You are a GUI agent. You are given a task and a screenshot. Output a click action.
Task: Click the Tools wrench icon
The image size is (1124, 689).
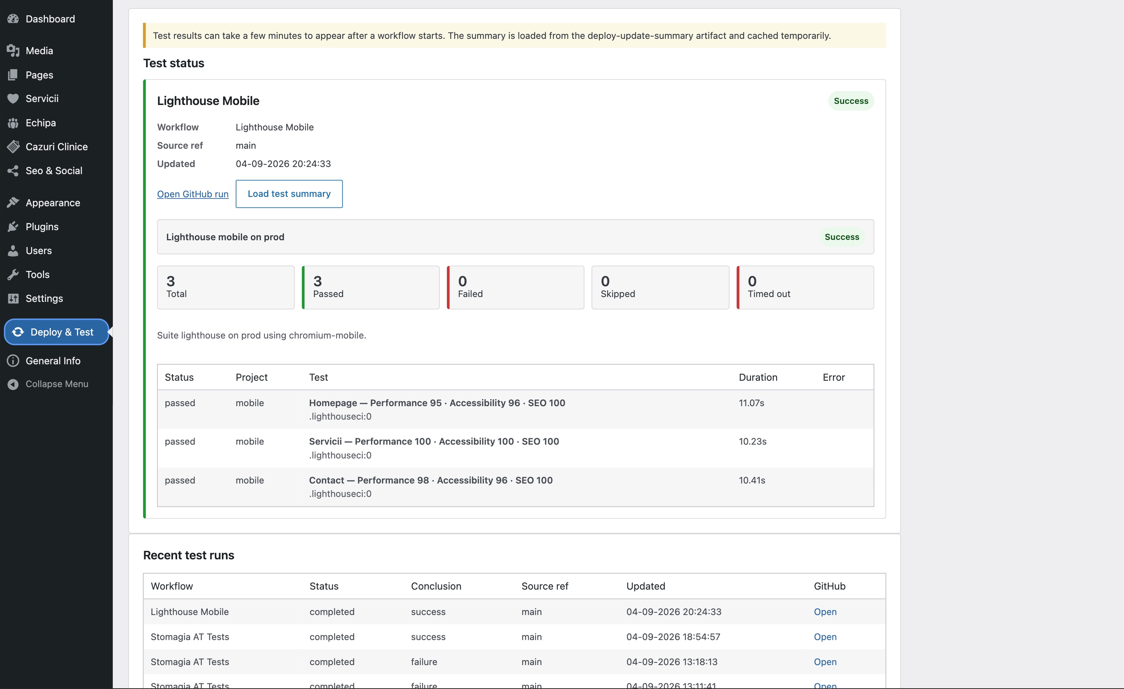pyautogui.click(x=13, y=275)
